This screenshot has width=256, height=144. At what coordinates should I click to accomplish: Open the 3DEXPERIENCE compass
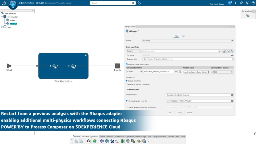coord(13,5)
